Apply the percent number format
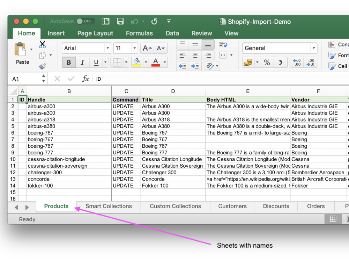This screenshot has height=262, width=349. pyautogui.click(x=267, y=62)
